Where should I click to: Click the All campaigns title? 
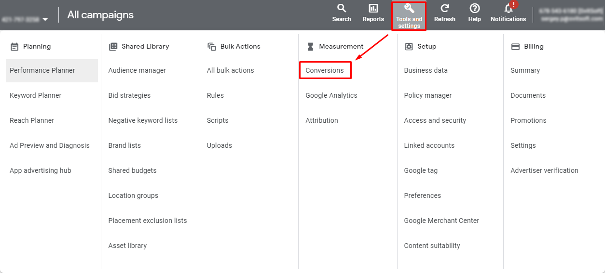[100, 15]
